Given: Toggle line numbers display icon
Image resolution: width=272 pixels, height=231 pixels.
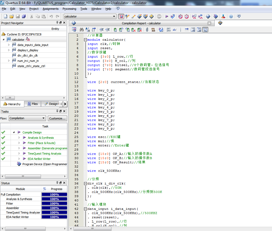Looking at the screenshot, I should (168, 30).
